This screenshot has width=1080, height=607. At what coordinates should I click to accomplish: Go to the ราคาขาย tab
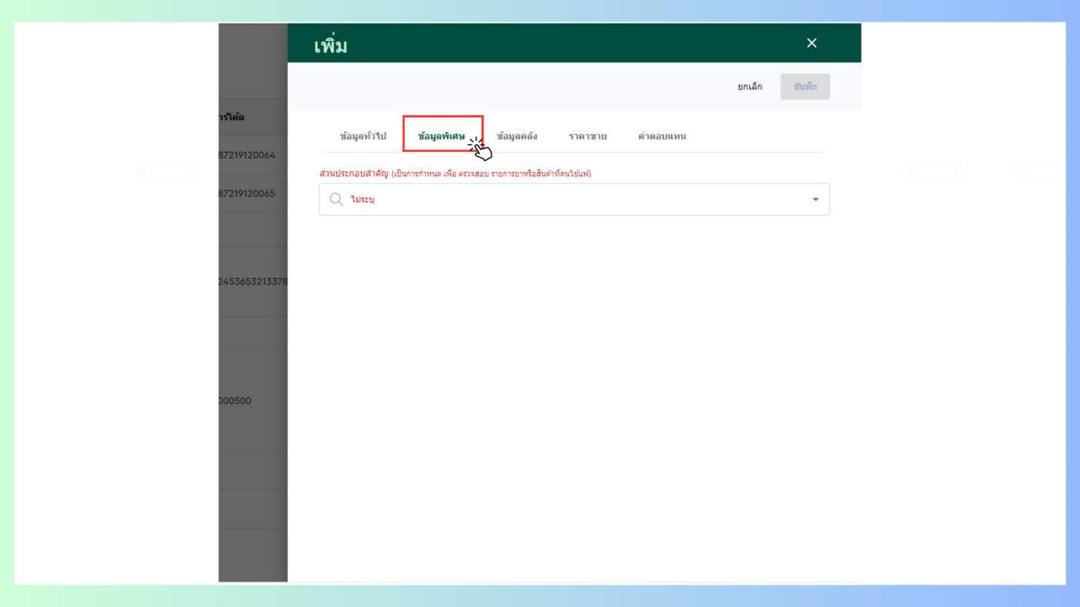(588, 137)
